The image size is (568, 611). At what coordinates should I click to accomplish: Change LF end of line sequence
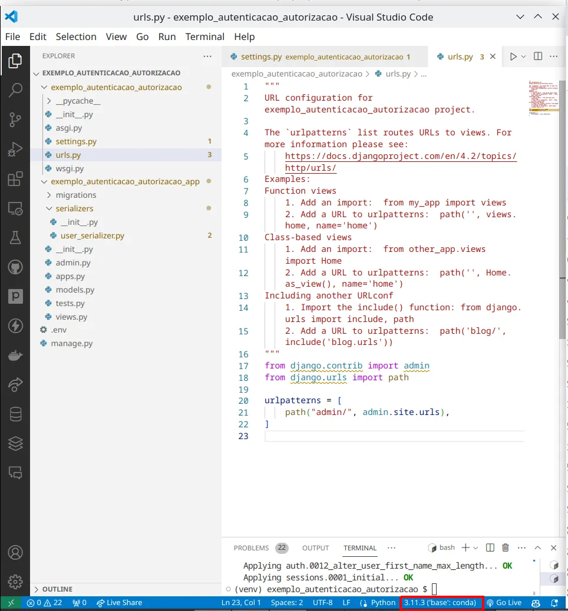click(346, 602)
